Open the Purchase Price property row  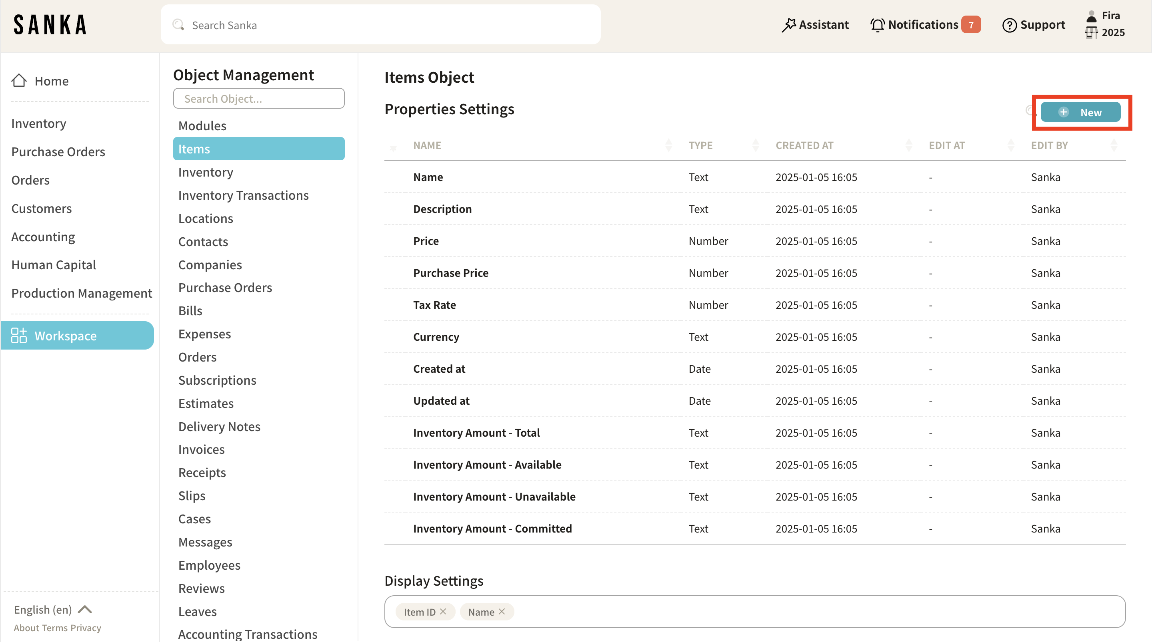pos(450,272)
